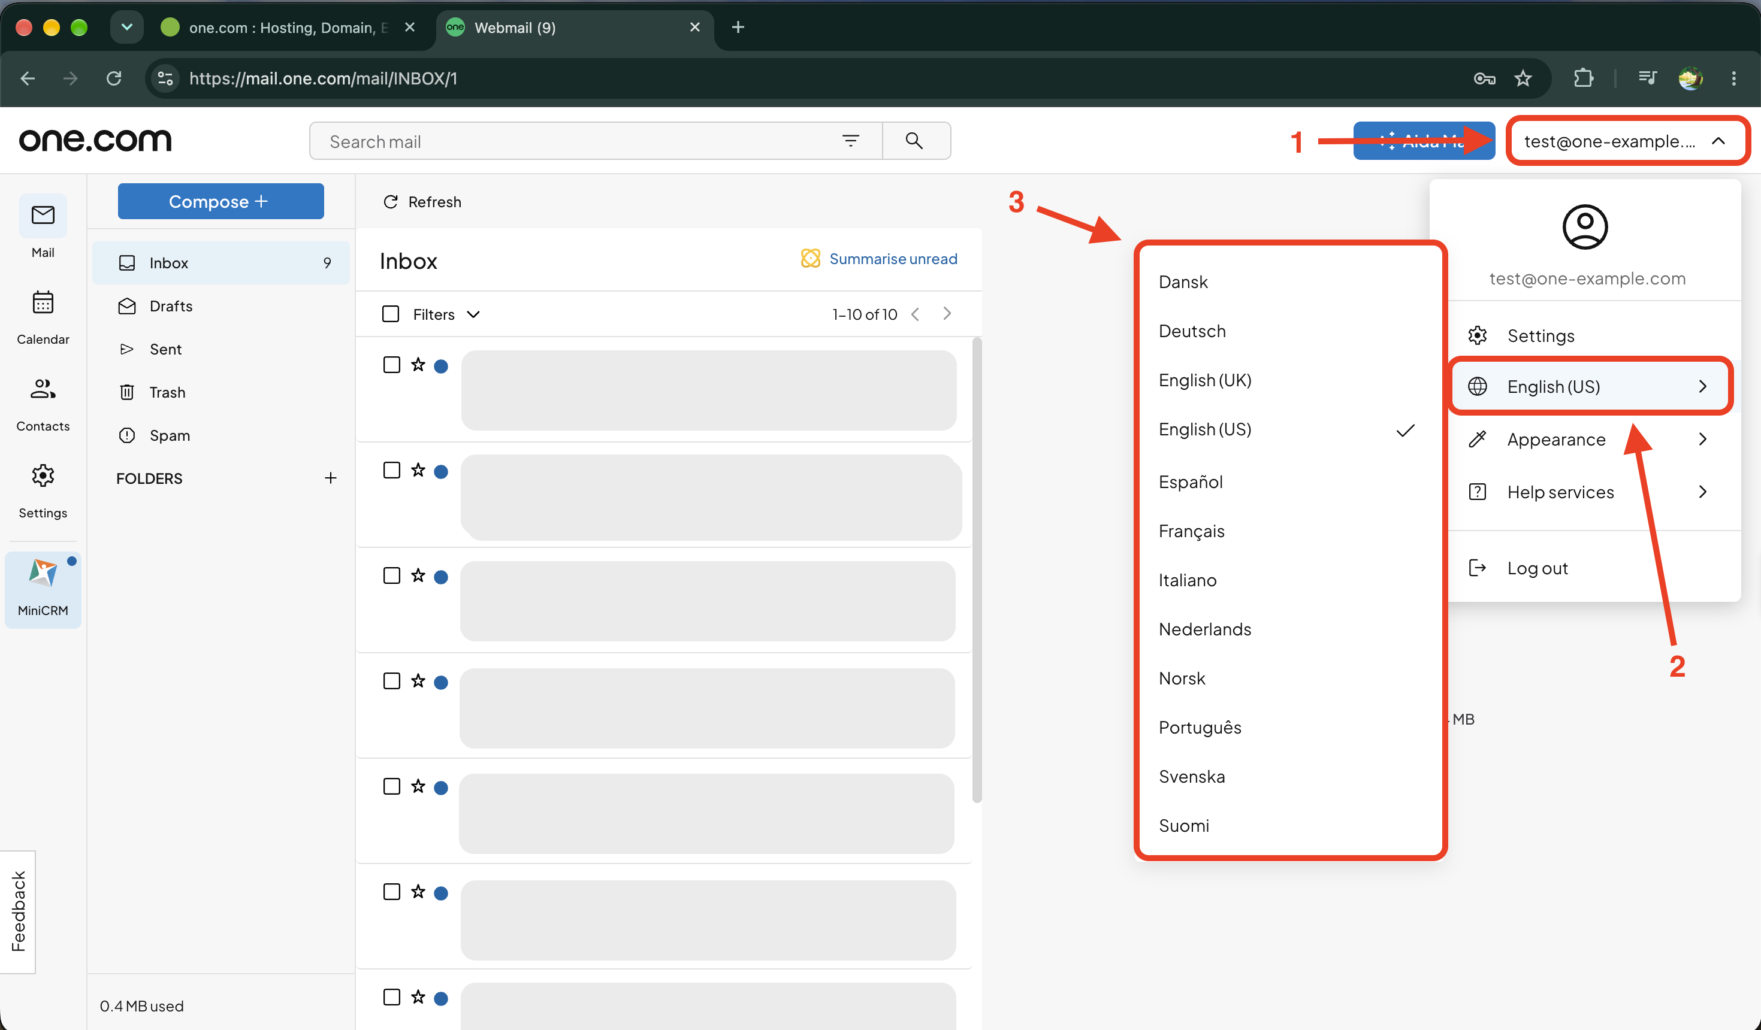Click the browser back arrow
The image size is (1761, 1030).
[x=28, y=78]
